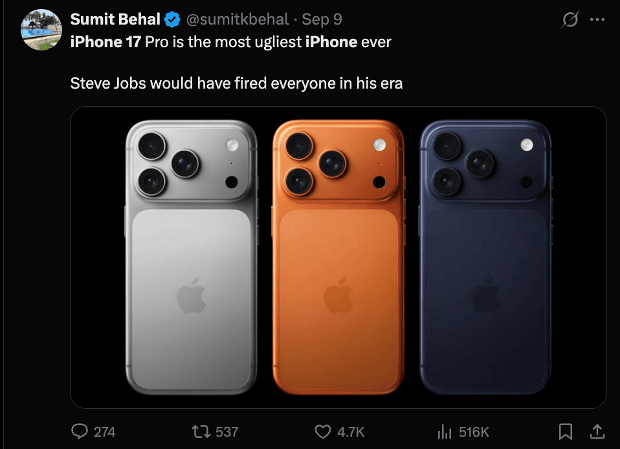Share the post using the upload icon

(597, 431)
